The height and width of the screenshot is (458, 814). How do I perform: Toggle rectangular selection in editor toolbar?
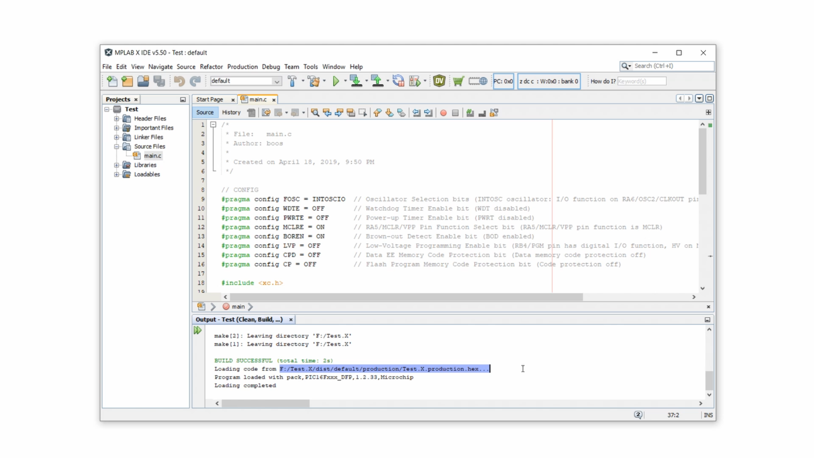[x=362, y=113]
